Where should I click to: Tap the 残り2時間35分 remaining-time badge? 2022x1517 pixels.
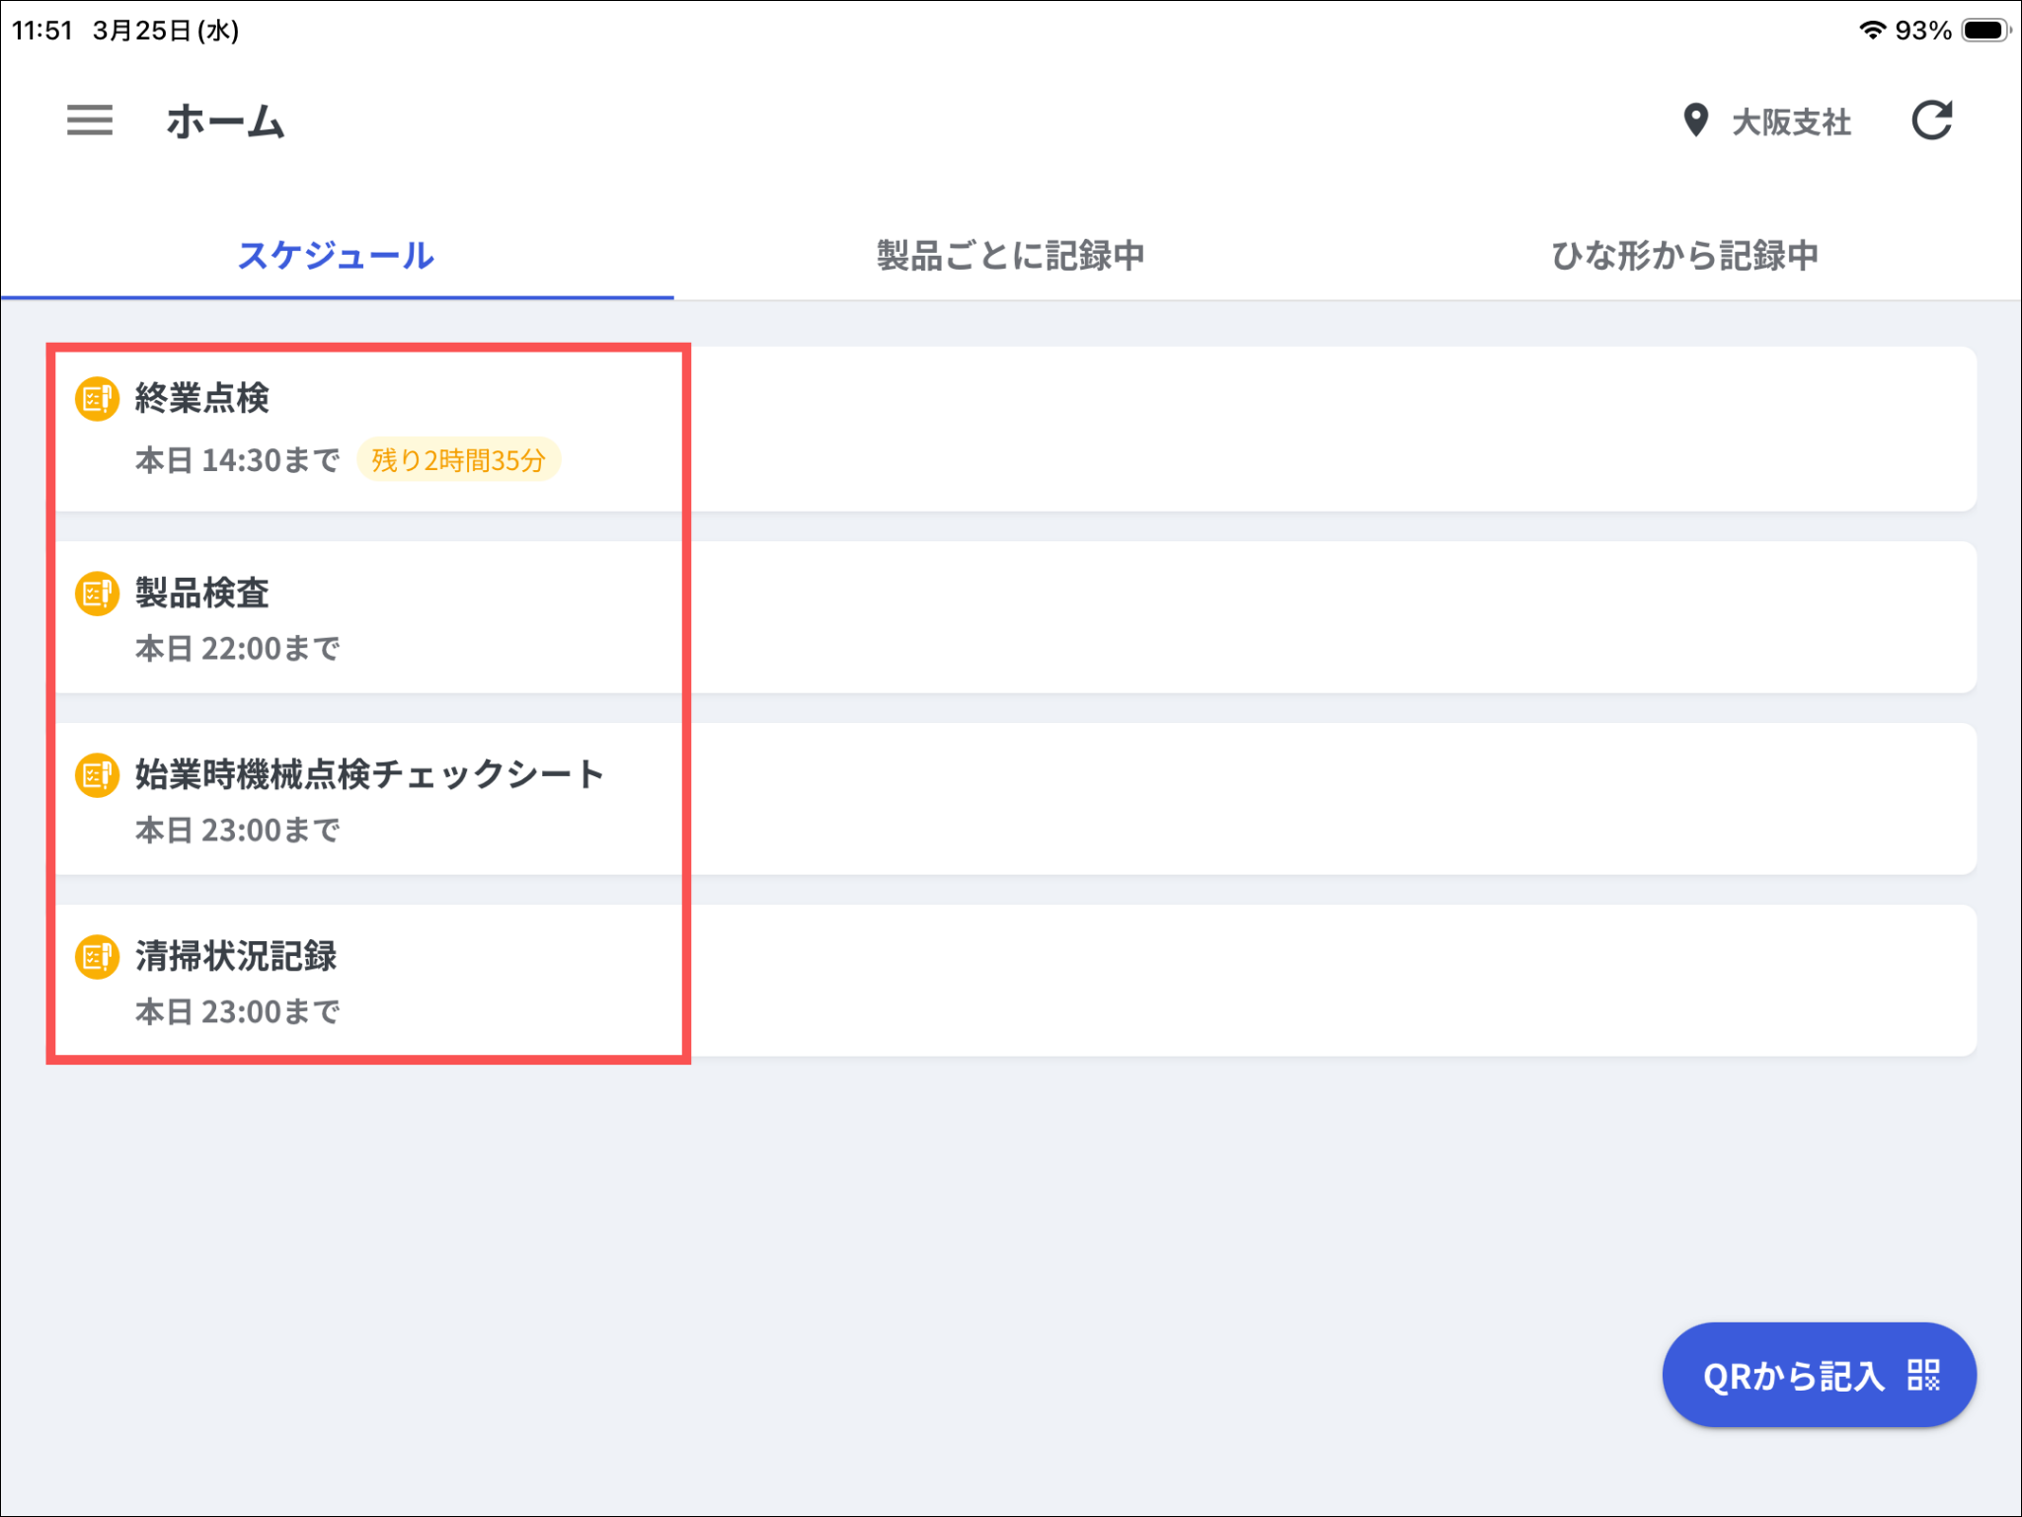(458, 460)
